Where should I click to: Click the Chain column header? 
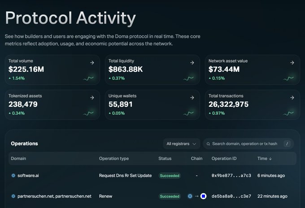tap(196, 158)
